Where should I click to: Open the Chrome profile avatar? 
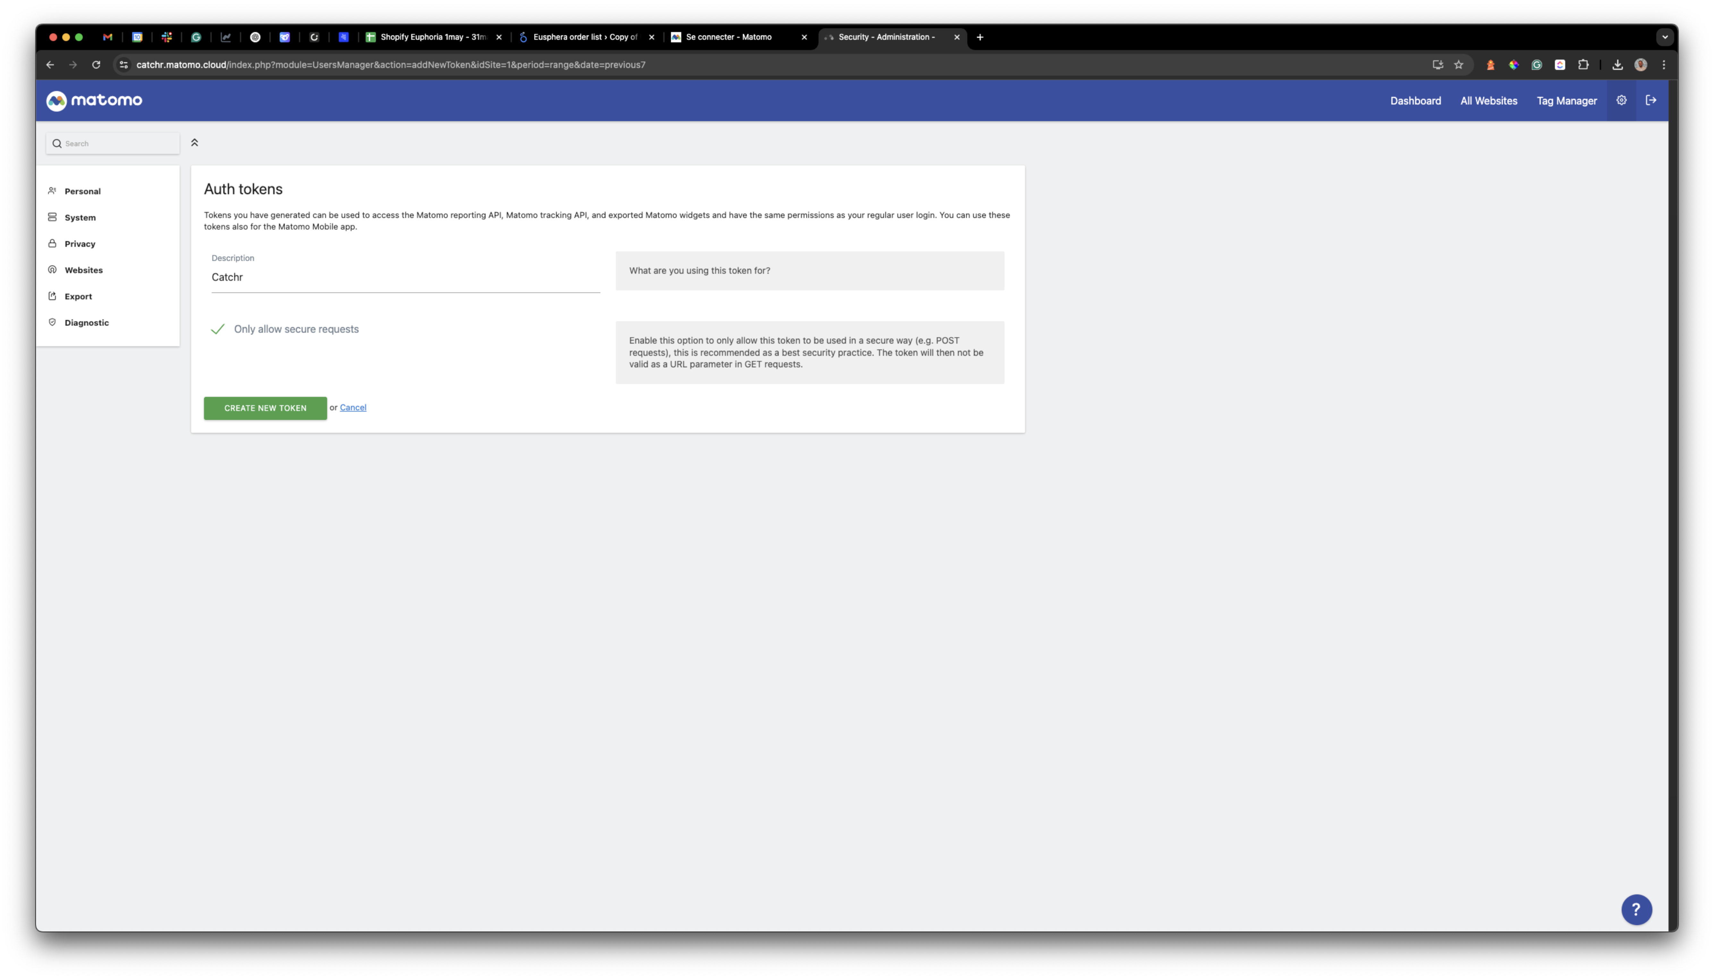[x=1641, y=64]
